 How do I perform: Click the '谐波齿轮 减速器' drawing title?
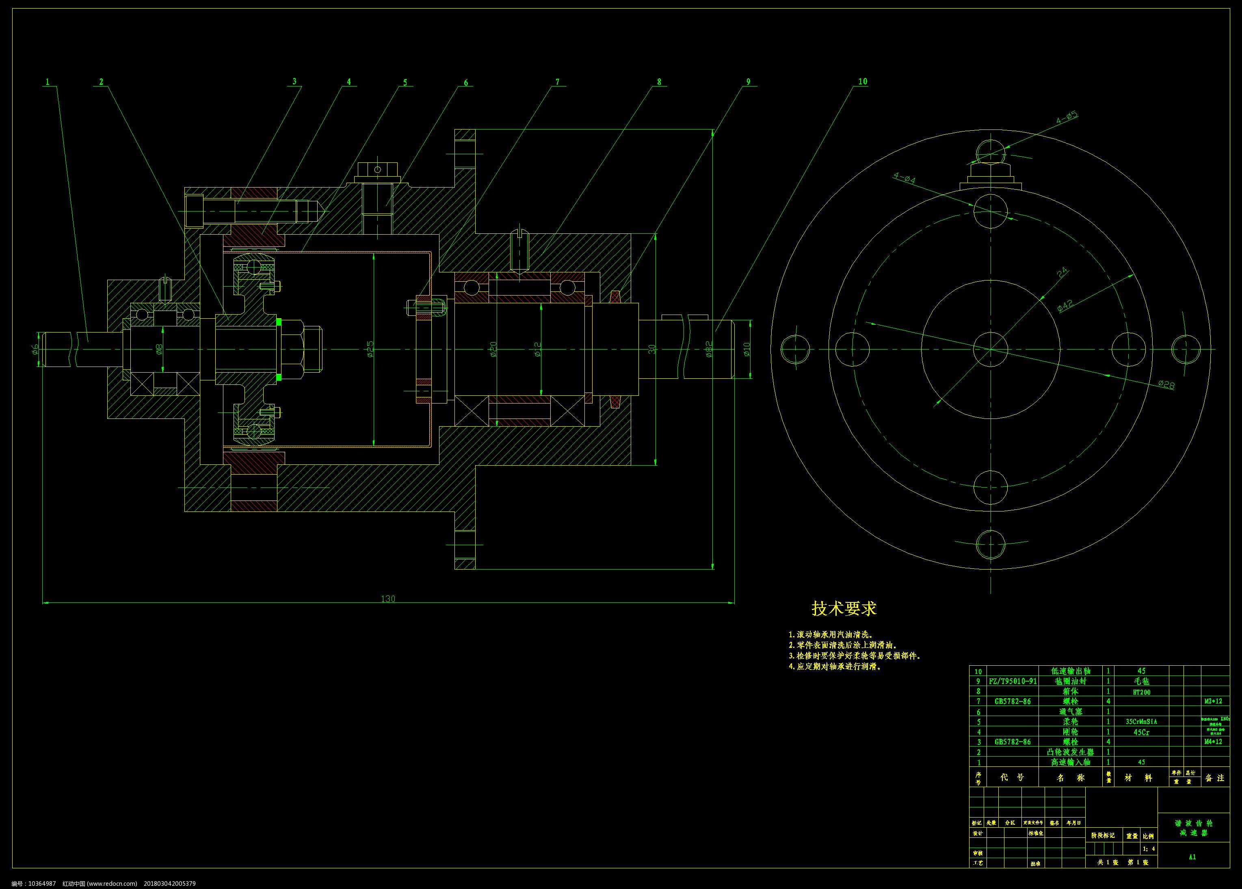(1193, 828)
